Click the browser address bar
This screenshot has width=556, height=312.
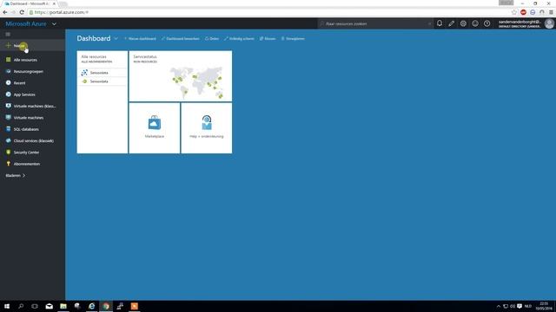pyautogui.click(x=269, y=12)
